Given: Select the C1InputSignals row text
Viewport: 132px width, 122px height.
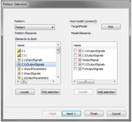Looking at the screenshot, I should coord(31,73).
